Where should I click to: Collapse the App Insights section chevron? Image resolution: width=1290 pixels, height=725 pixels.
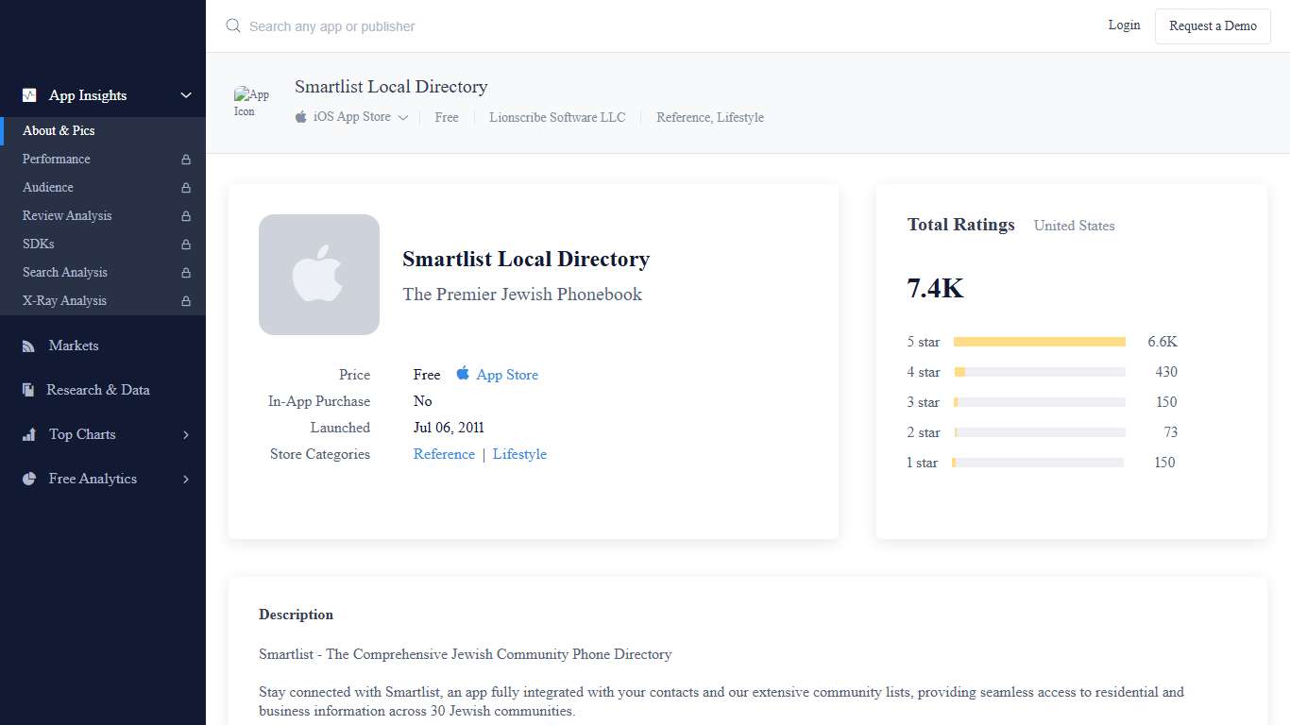185,95
